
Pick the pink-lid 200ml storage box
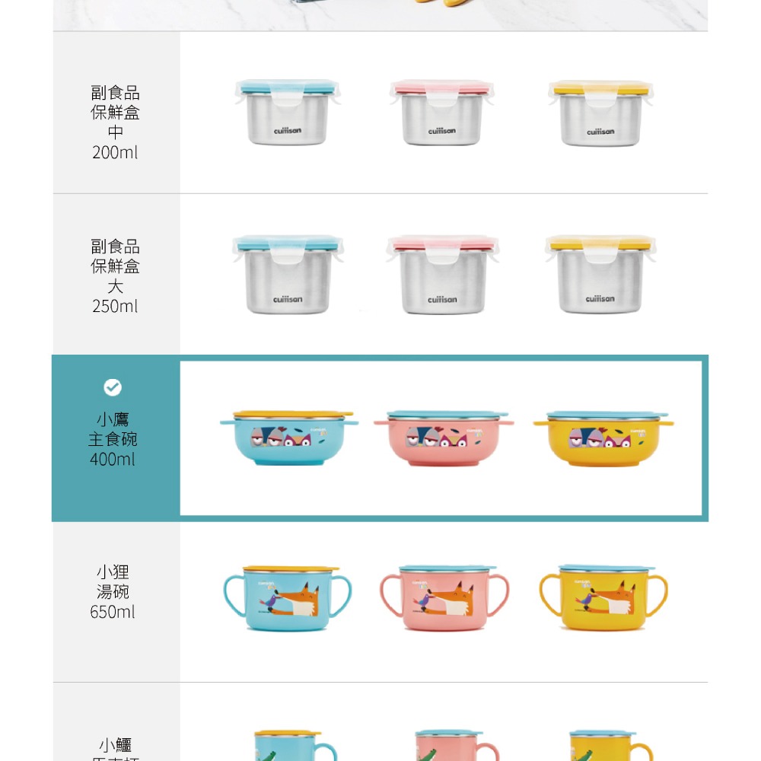441,113
